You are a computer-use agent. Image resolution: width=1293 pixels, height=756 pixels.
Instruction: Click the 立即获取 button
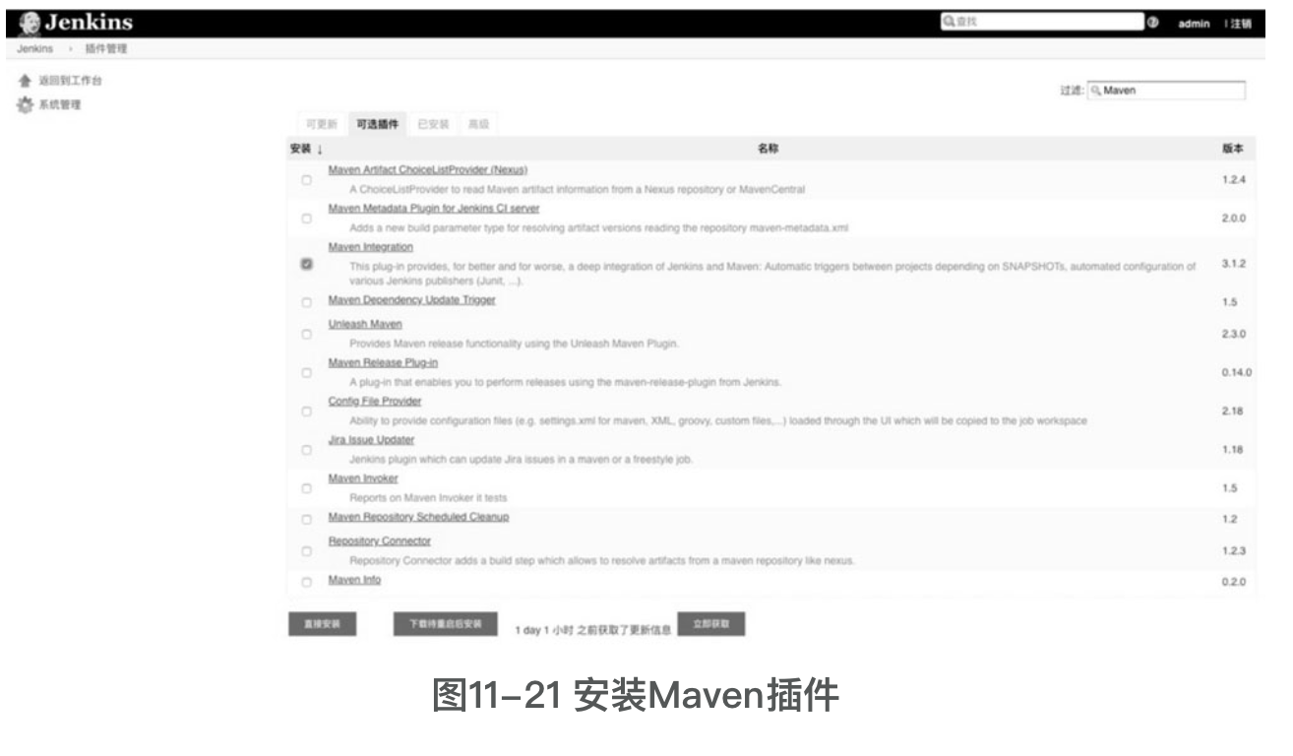(x=710, y=624)
